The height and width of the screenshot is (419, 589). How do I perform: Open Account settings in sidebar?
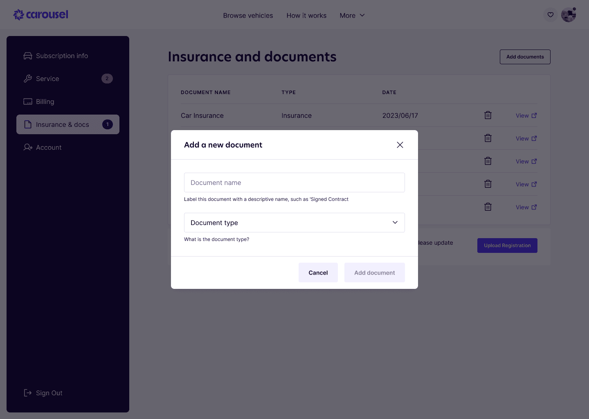pos(49,147)
